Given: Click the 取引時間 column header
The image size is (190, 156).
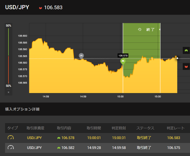Looking at the screenshot, I should point(94,128).
